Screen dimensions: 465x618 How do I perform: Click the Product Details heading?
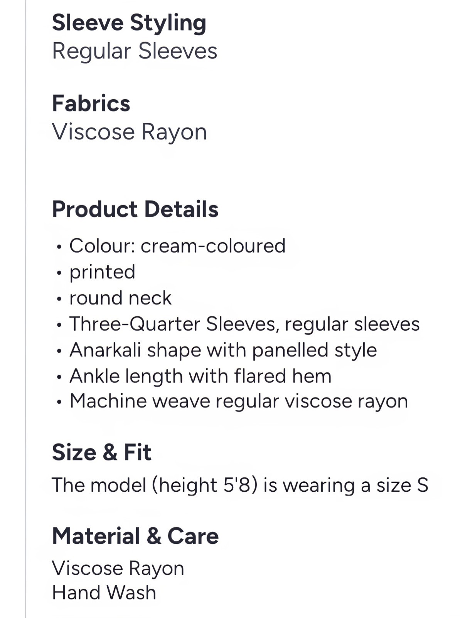click(x=135, y=209)
